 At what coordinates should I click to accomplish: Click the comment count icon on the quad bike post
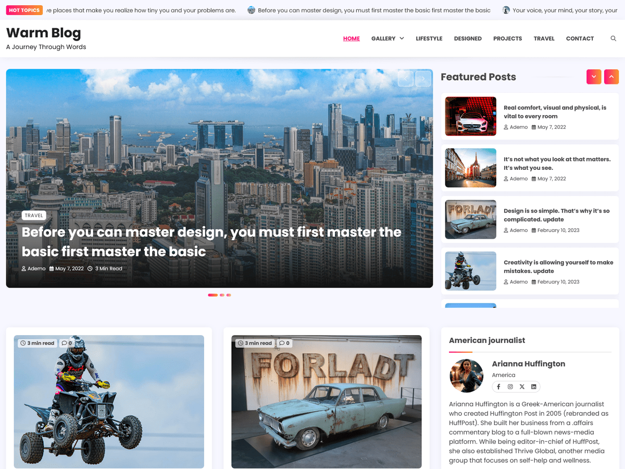coord(67,343)
